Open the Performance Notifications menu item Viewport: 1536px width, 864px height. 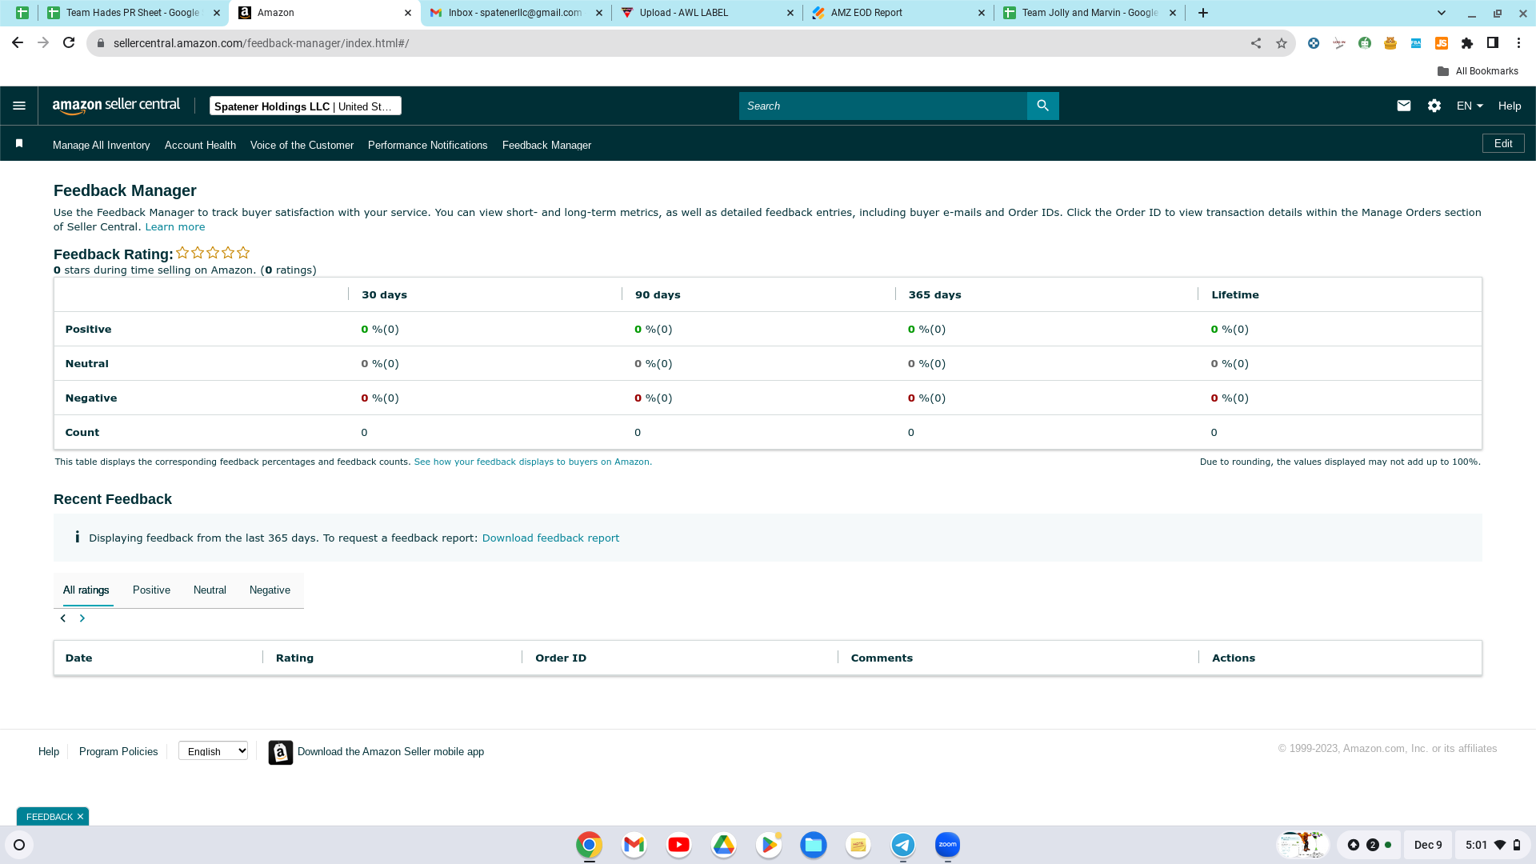pos(427,145)
